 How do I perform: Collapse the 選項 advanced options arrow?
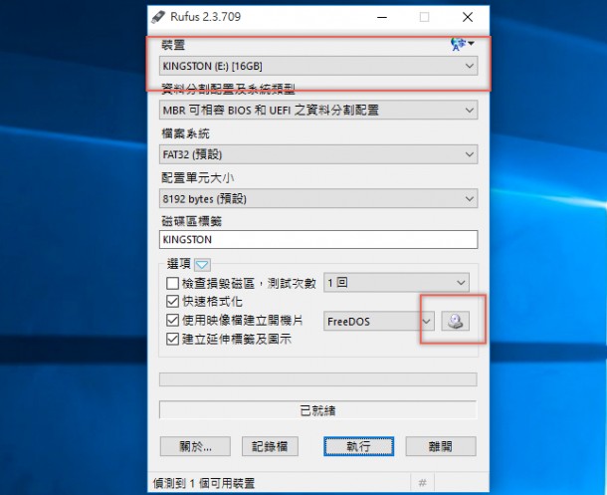(202, 265)
